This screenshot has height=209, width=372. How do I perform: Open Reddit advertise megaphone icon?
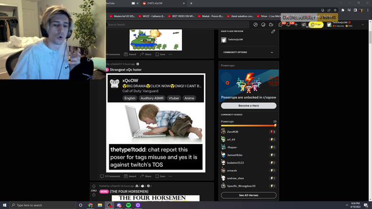303,24
